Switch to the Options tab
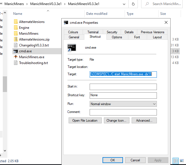The image size is (186, 165). (117, 37)
